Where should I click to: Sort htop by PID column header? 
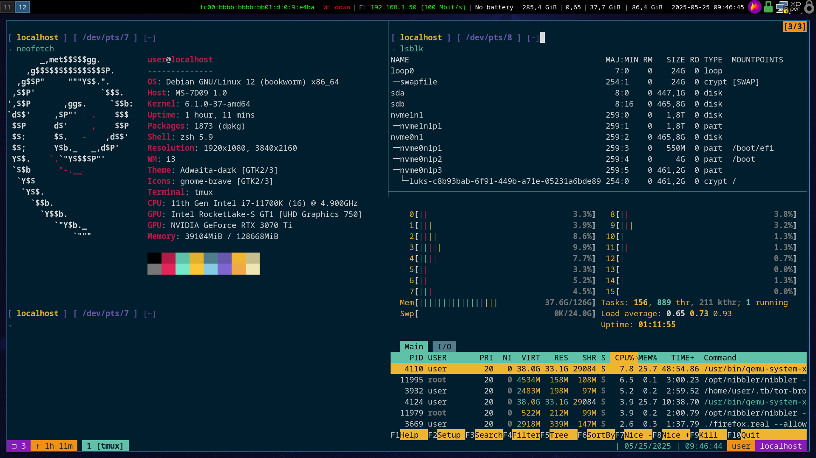[416, 357]
